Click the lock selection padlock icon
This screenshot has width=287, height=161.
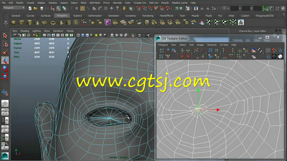124,9
